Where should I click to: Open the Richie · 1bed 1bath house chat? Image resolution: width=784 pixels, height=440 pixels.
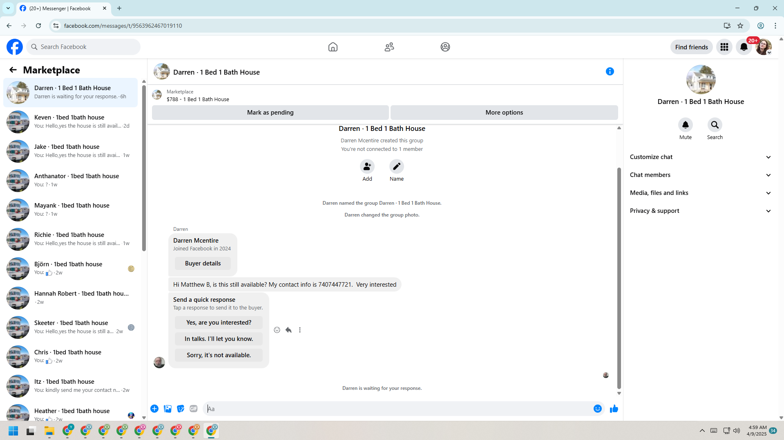pos(71,239)
